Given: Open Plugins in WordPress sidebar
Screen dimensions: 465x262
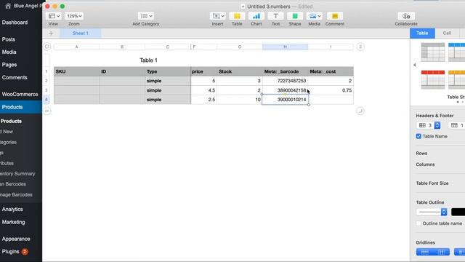Looking at the screenshot, I should tap(11, 252).
